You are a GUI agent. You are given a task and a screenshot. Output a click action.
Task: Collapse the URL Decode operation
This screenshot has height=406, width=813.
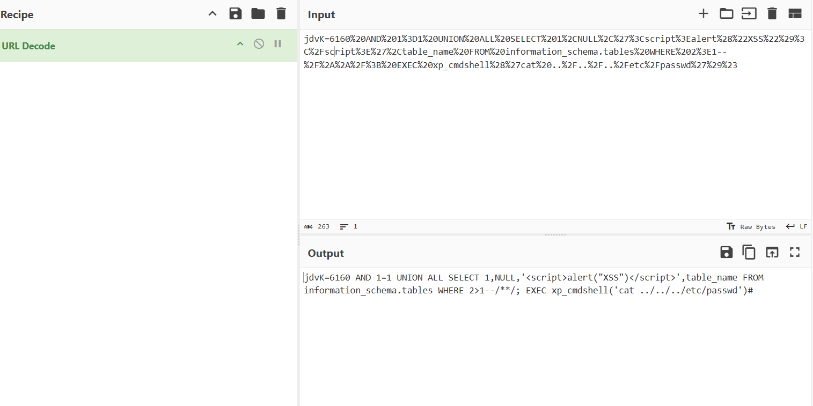click(x=240, y=44)
